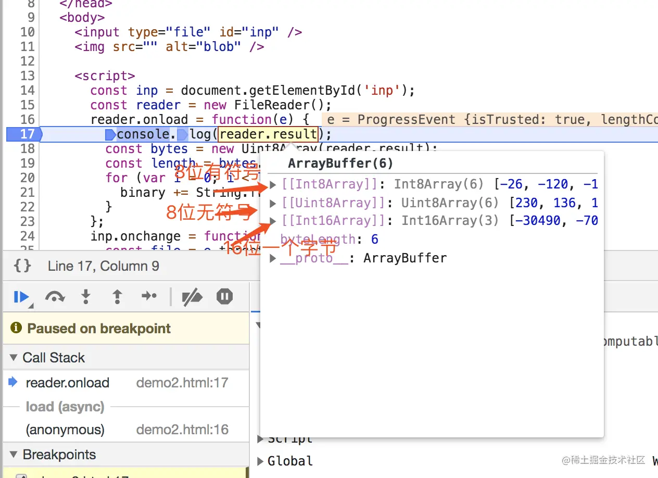Collapse the Breakpoints section
The width and height of the screenshot is (658, 478).
(x=14, y=455)
